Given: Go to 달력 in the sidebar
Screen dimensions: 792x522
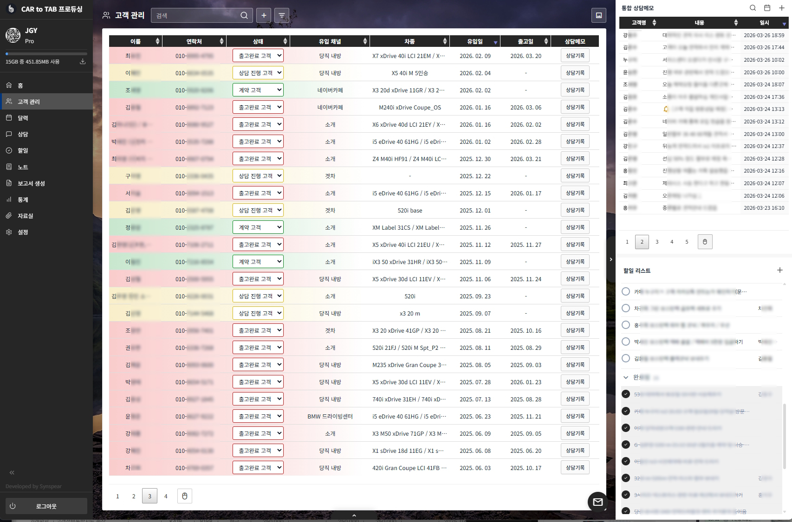Looking at the screenshot, I should click(x=23, y=118).
